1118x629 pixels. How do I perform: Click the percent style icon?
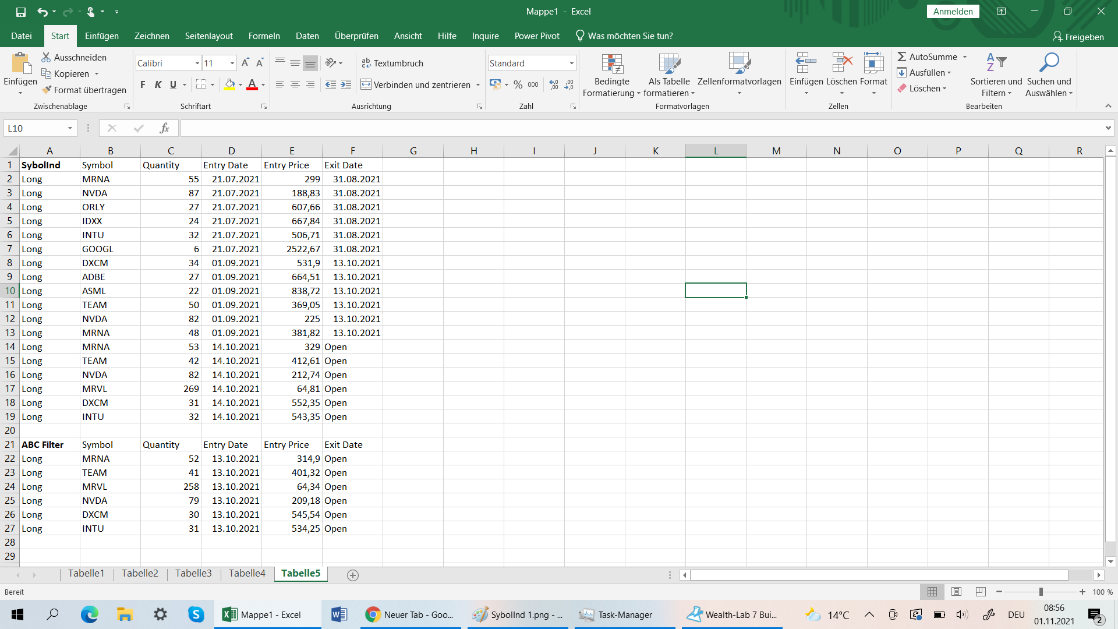[x=518, y=84]
